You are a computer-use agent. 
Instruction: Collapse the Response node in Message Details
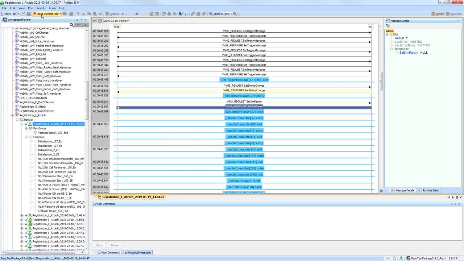tap(391, 49)
